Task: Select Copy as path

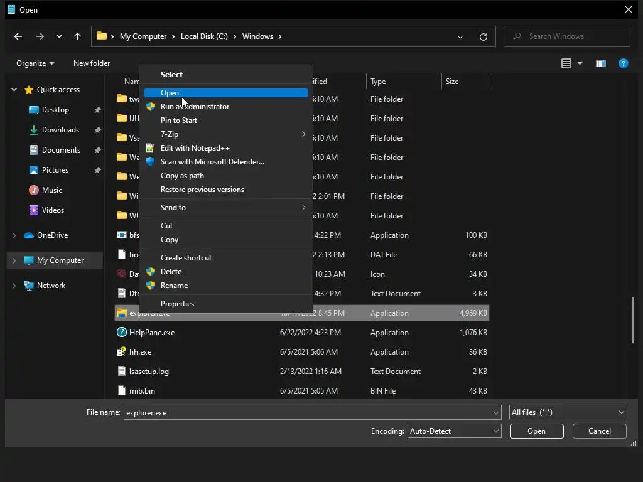Action: (225, 176)
